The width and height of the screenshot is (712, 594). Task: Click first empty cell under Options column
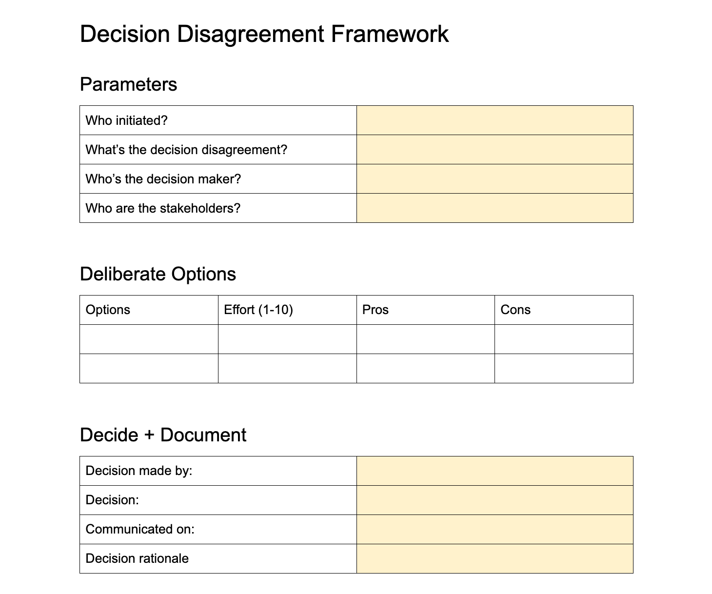click(149, 339)
